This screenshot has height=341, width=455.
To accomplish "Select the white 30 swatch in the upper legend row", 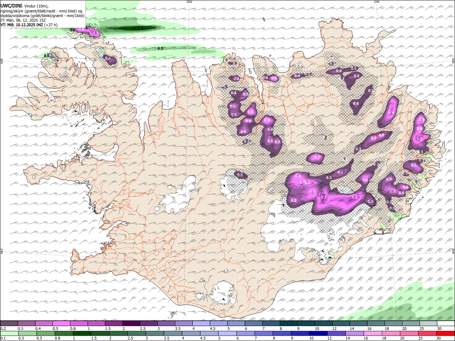I will (446, 324).
